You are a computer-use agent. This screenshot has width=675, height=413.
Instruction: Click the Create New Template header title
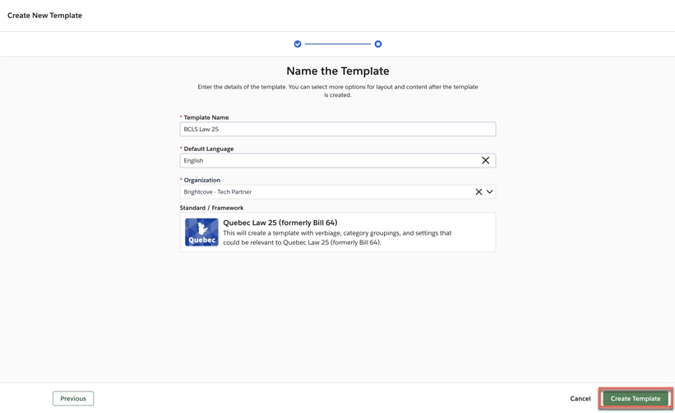(x=44, y=16)
